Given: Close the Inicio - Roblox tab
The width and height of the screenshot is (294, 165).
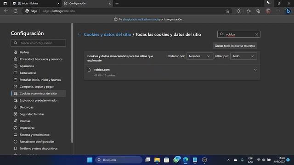Looking at the screenshot, I should pyautogui.click(x=58, y=3).
